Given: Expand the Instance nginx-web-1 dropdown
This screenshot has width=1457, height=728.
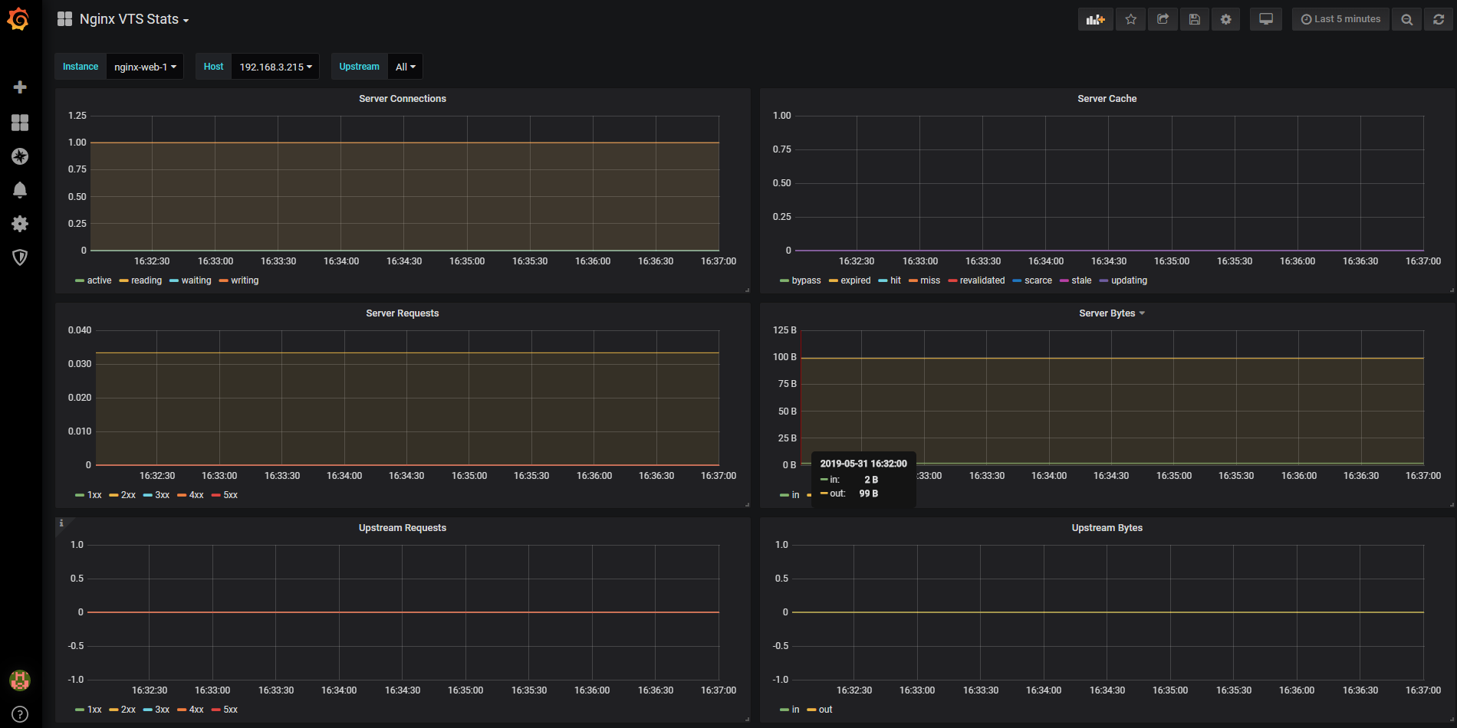Looking at the screenshot, I should point(145,67).
